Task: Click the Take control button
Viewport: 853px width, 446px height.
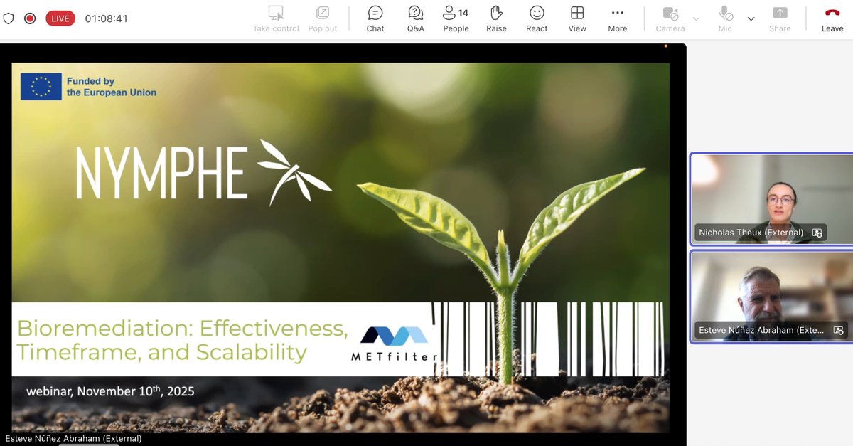Action: 276,19
